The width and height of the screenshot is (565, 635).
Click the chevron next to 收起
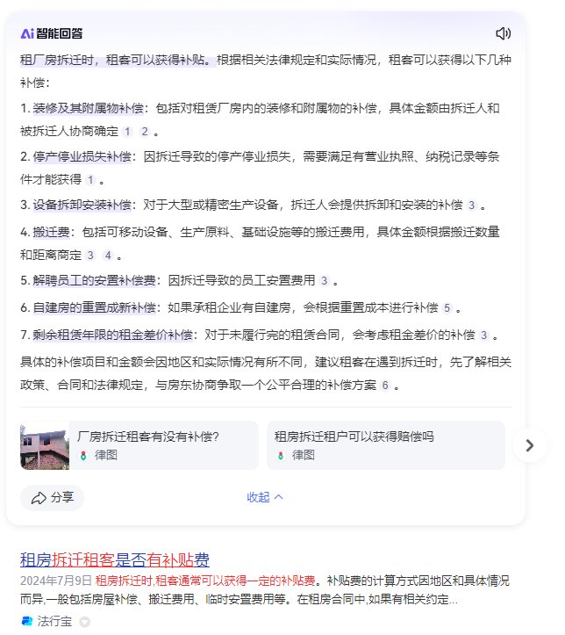(x=279, y=497)
